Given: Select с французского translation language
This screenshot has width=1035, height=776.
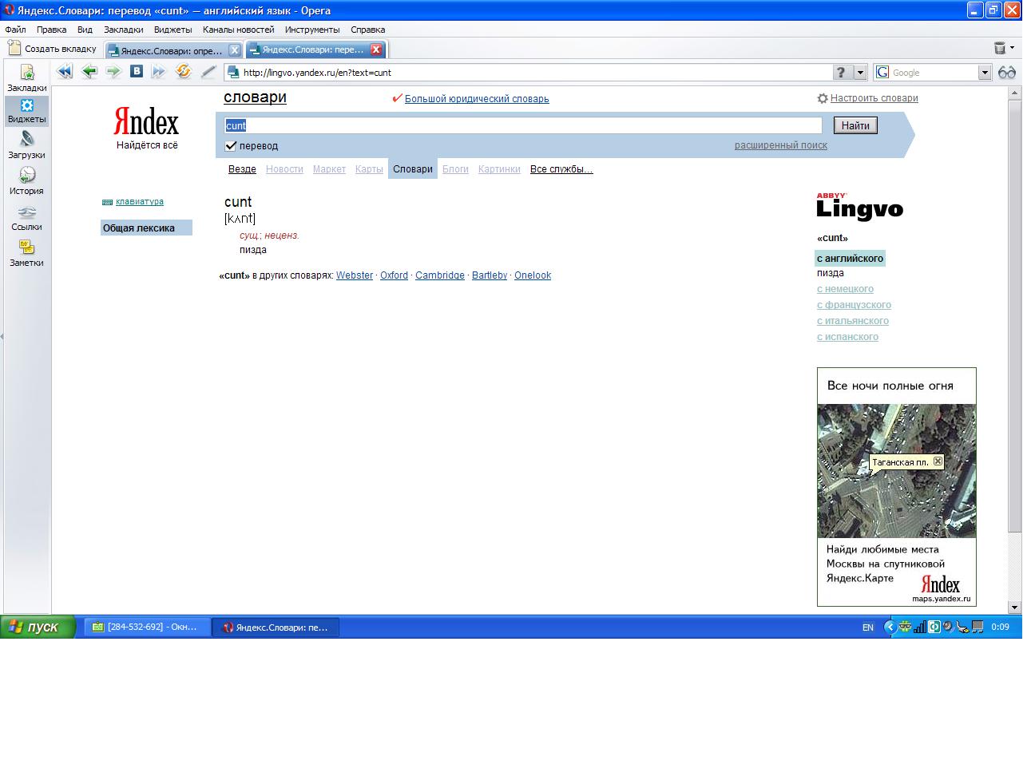Looking at the screenshot, I should [854, 305].
